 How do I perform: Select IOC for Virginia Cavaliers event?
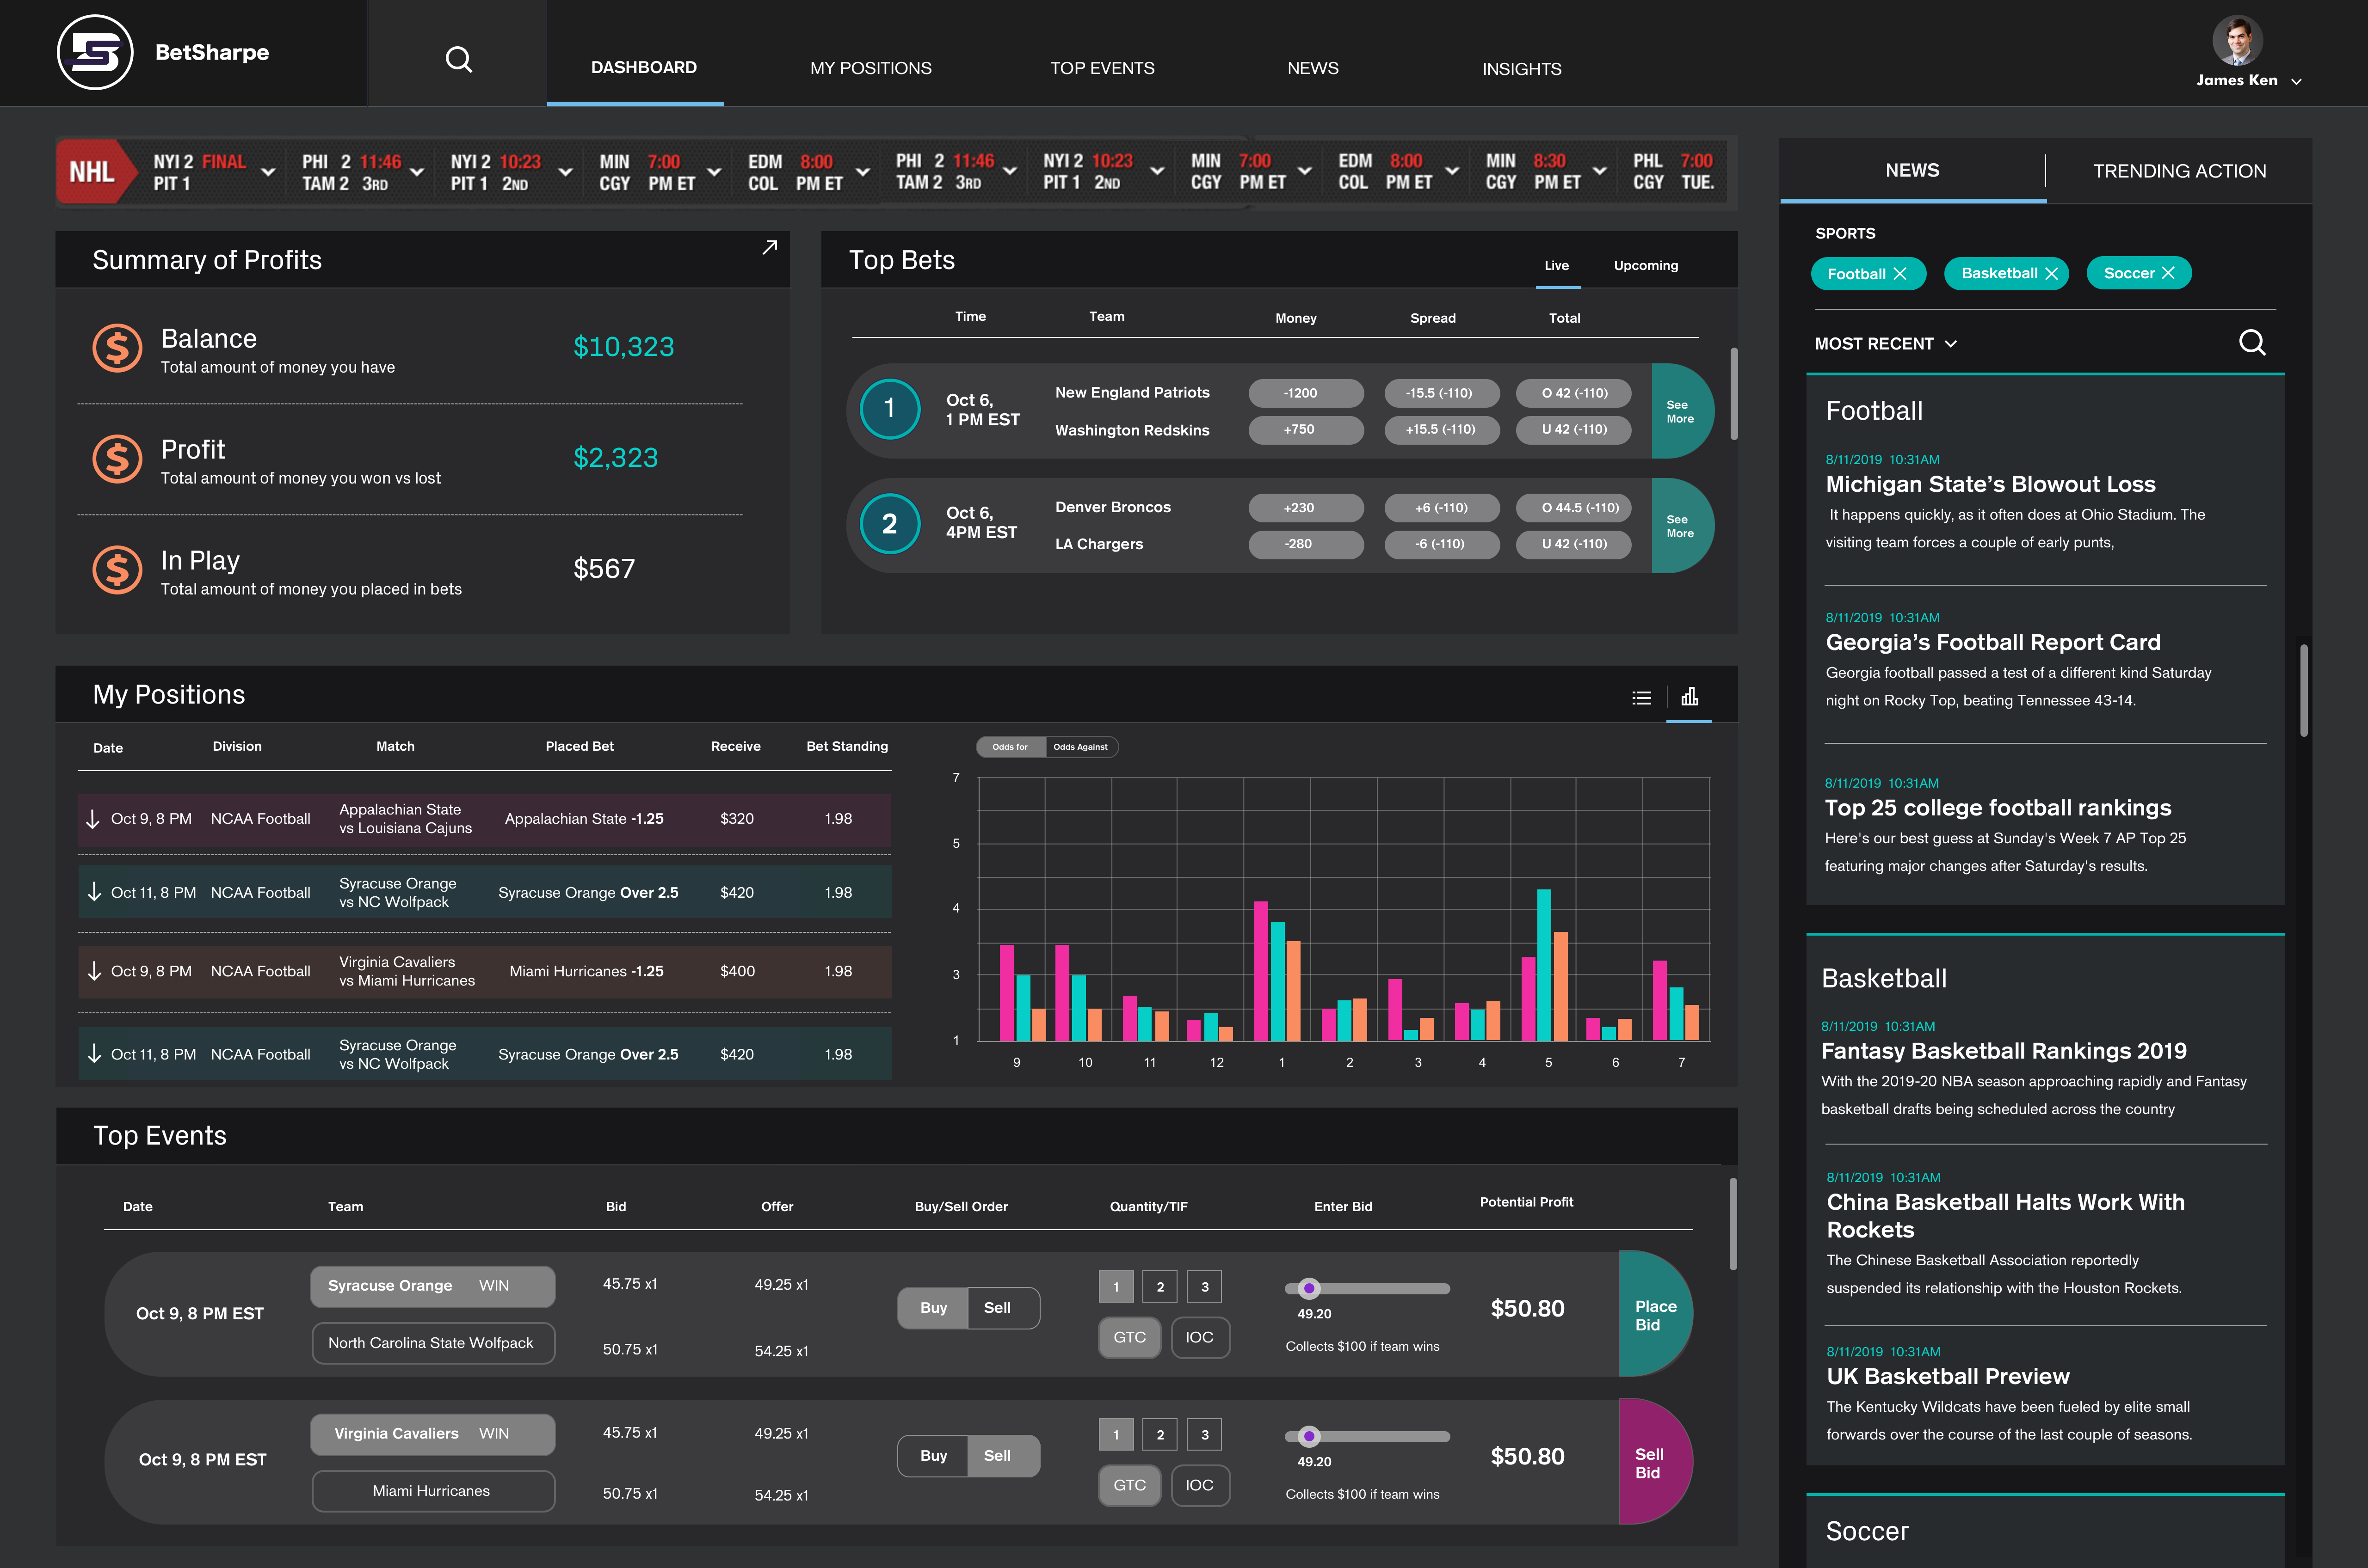click(1200, 1485)
